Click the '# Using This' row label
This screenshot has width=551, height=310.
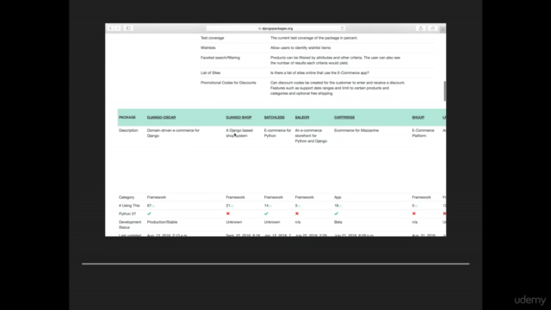129,206
